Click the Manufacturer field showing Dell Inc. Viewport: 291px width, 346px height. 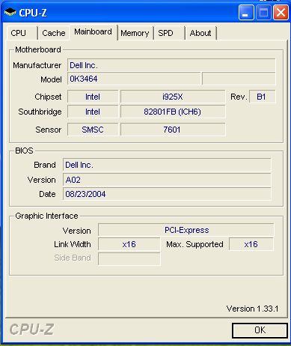coord(171,65)
